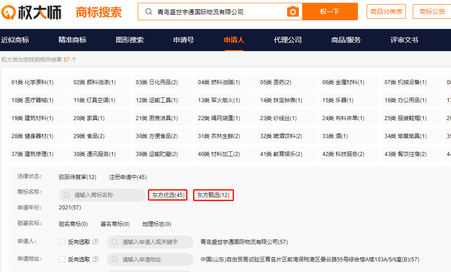Click help icon next to 申请人 反向选取
This screenshot has height=272, width=451.
[95, 242]
